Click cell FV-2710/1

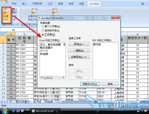pyautogui.click(x=24, y=96)
